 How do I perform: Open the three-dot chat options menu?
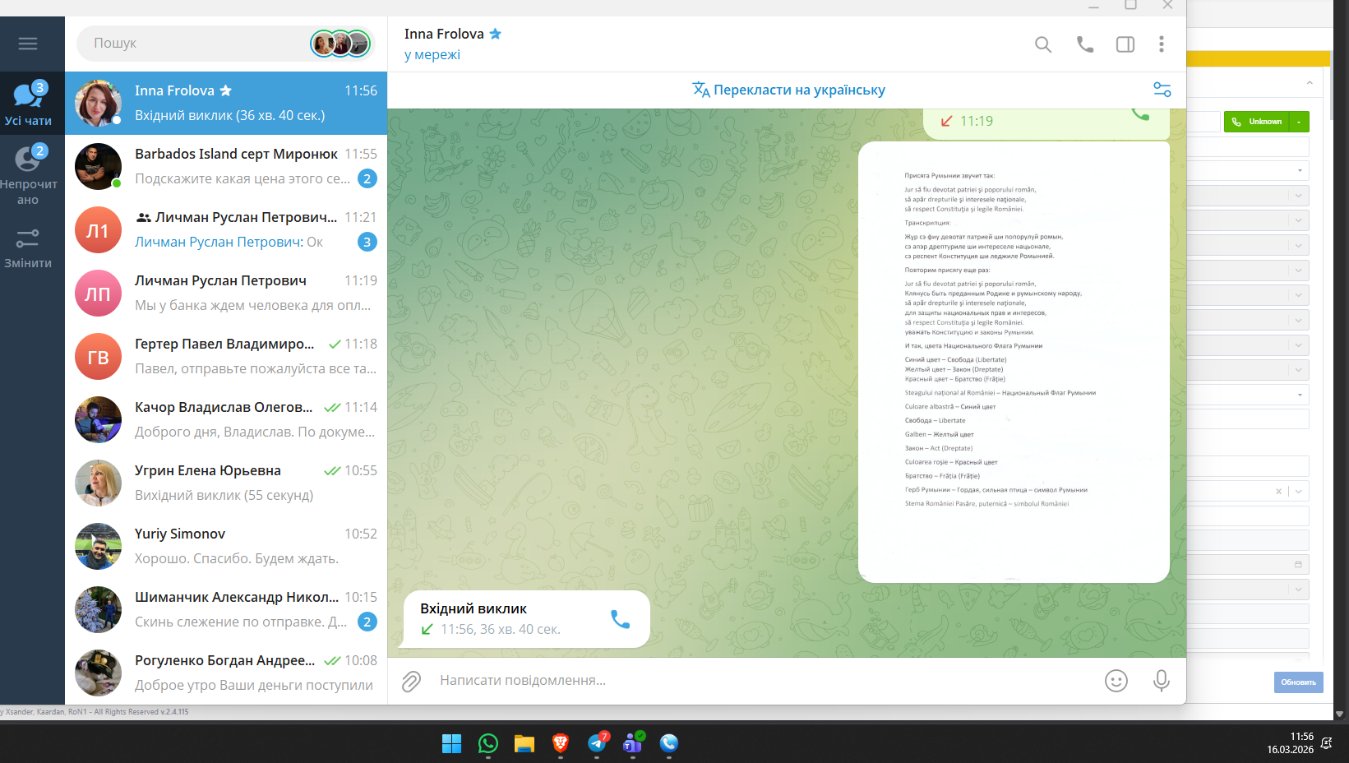[x=1162, y=44]
